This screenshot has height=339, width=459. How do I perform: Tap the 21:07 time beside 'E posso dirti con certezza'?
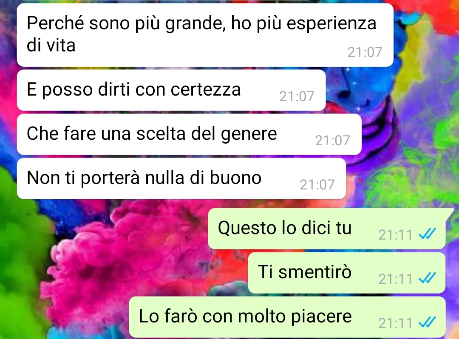click(297, 96)
